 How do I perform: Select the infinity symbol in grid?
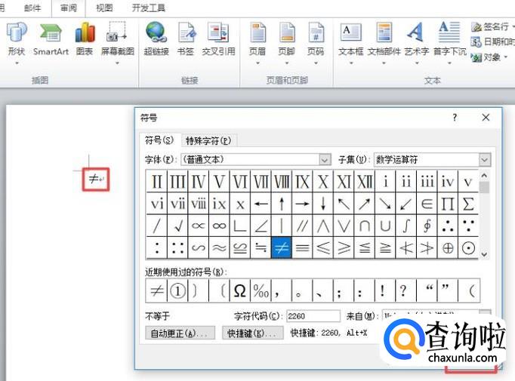click(x=220, y=226)
